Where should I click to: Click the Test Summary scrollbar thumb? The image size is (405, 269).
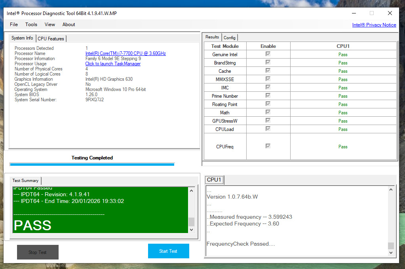(191, 222)
